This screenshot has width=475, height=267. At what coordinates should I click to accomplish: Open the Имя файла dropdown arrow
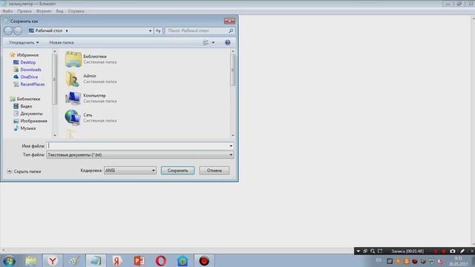[231, 146]
